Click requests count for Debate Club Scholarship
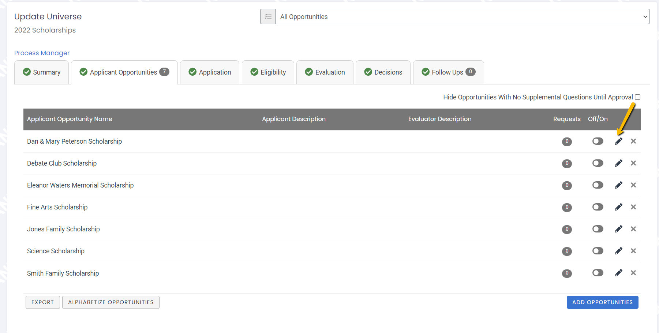Screen dimensions: 659x333 (x=567, y=163)
